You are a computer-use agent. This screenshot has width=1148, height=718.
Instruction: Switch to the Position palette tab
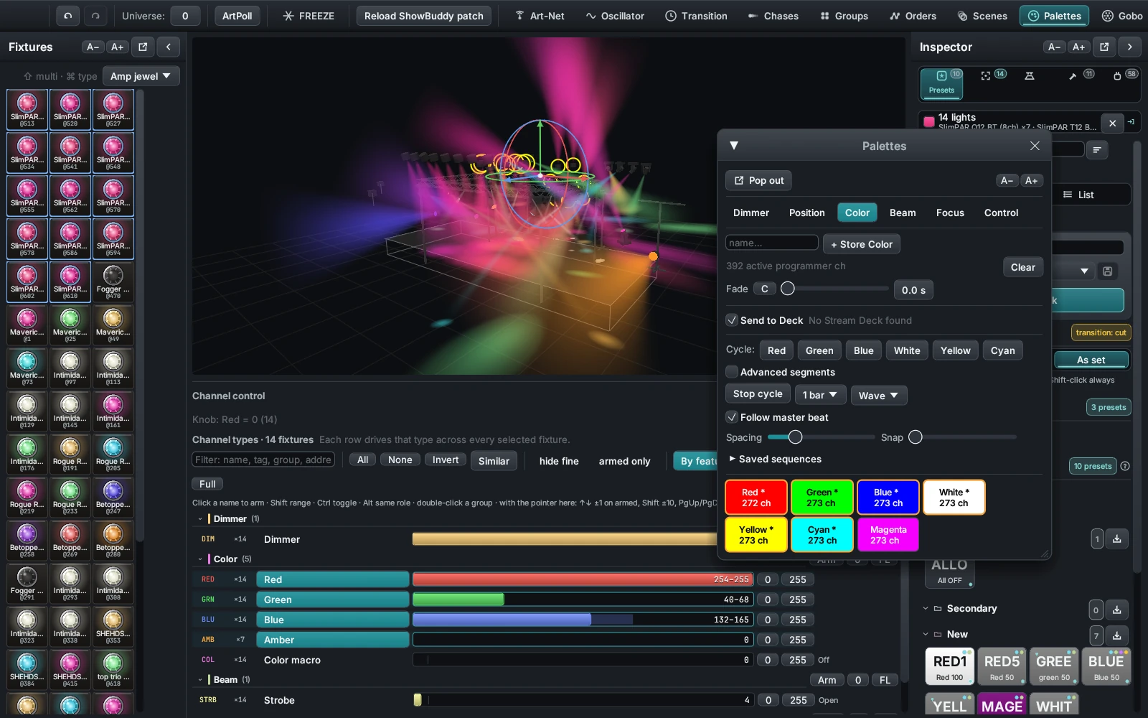tap(806, 213)
